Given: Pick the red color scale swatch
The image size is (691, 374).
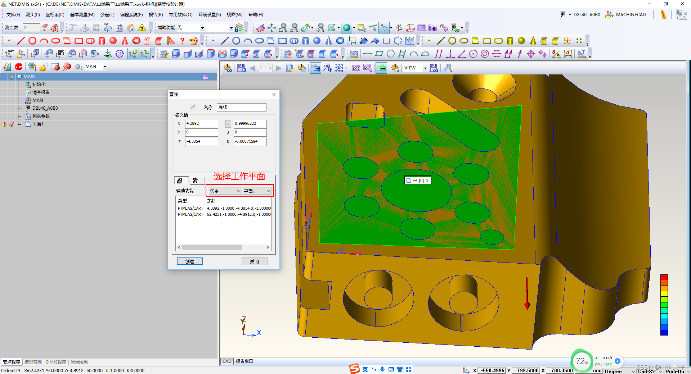Looking at the screenshot, I should click(x=664, y=277).
